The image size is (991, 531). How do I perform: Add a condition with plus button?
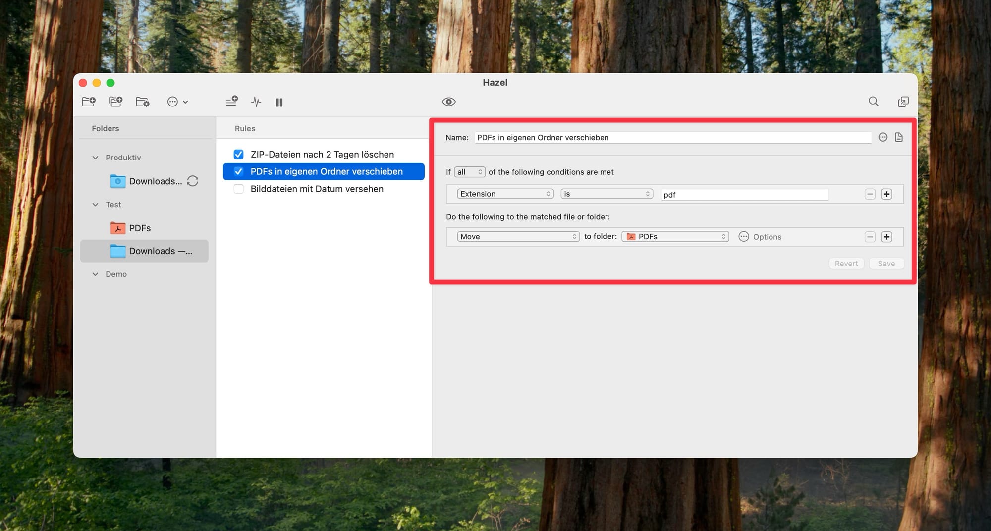tap(886, 194)
